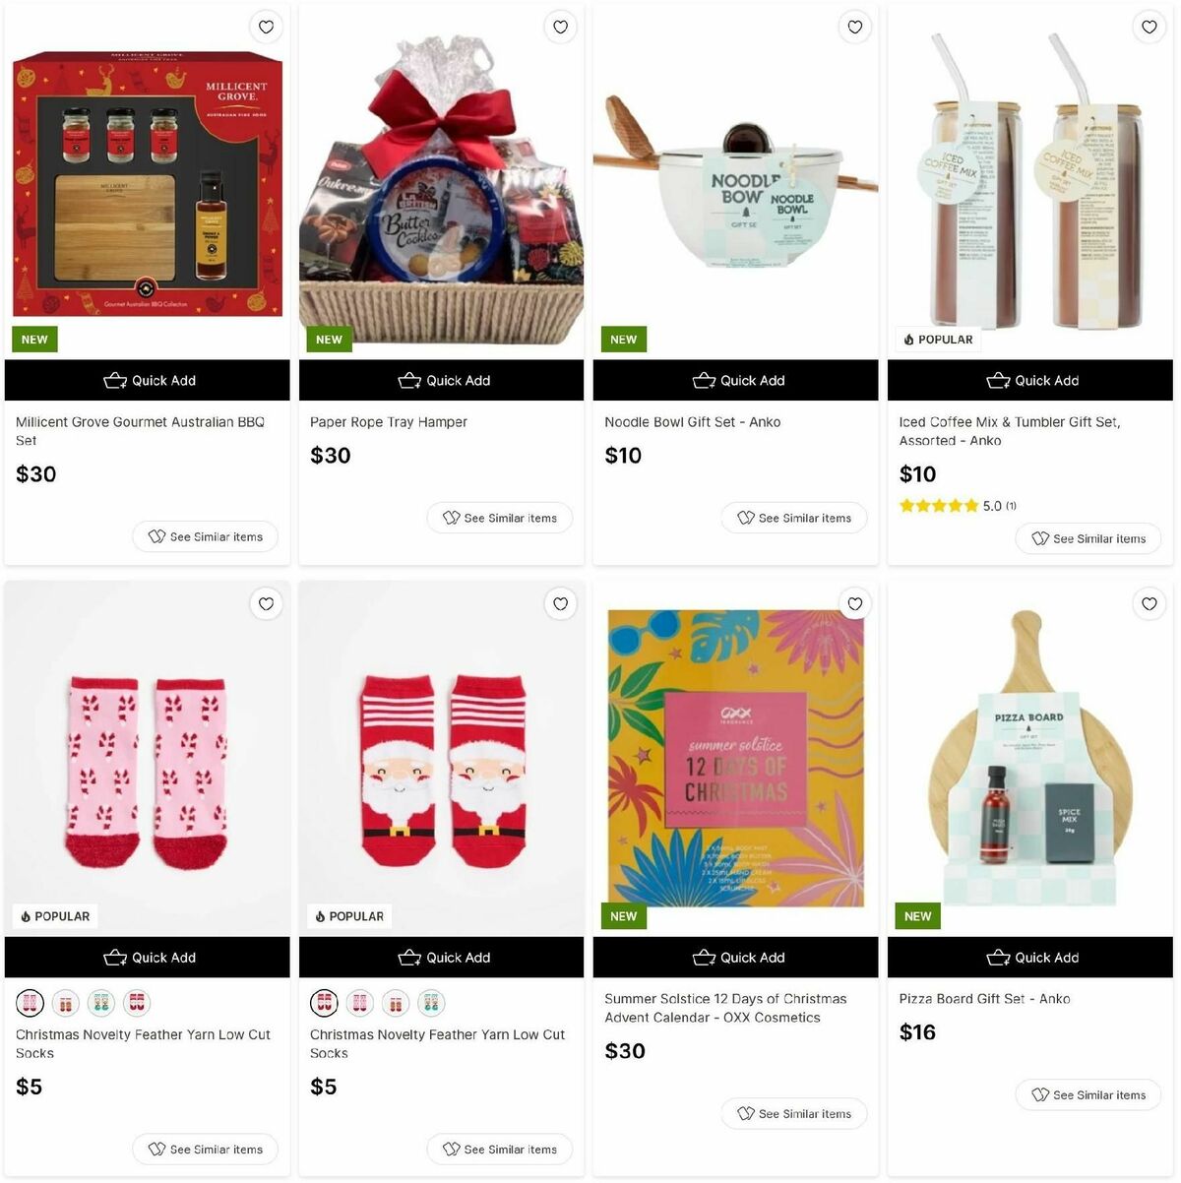See Similar items for Paper Rope Hamper
Image resolution: width=1181 pixels, height=1183 pixels.
click(500, 518)
